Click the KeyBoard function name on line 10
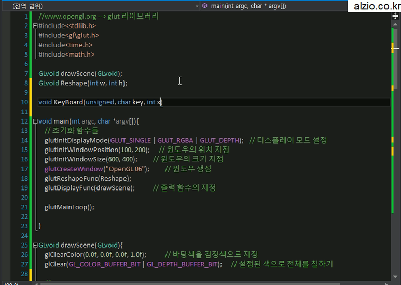Viewport: 401px width, 285px height. [x=68, y=102]
